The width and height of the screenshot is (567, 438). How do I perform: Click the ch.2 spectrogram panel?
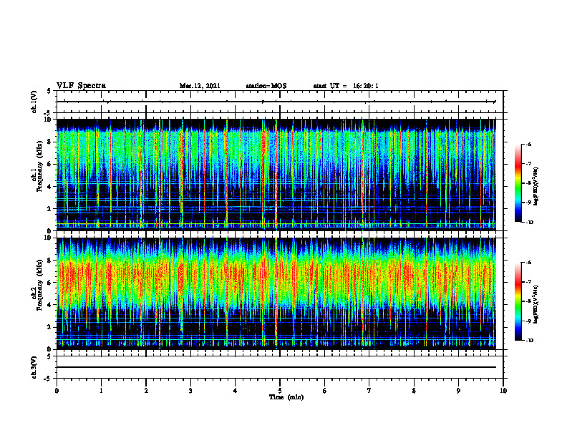pos(276,293)
